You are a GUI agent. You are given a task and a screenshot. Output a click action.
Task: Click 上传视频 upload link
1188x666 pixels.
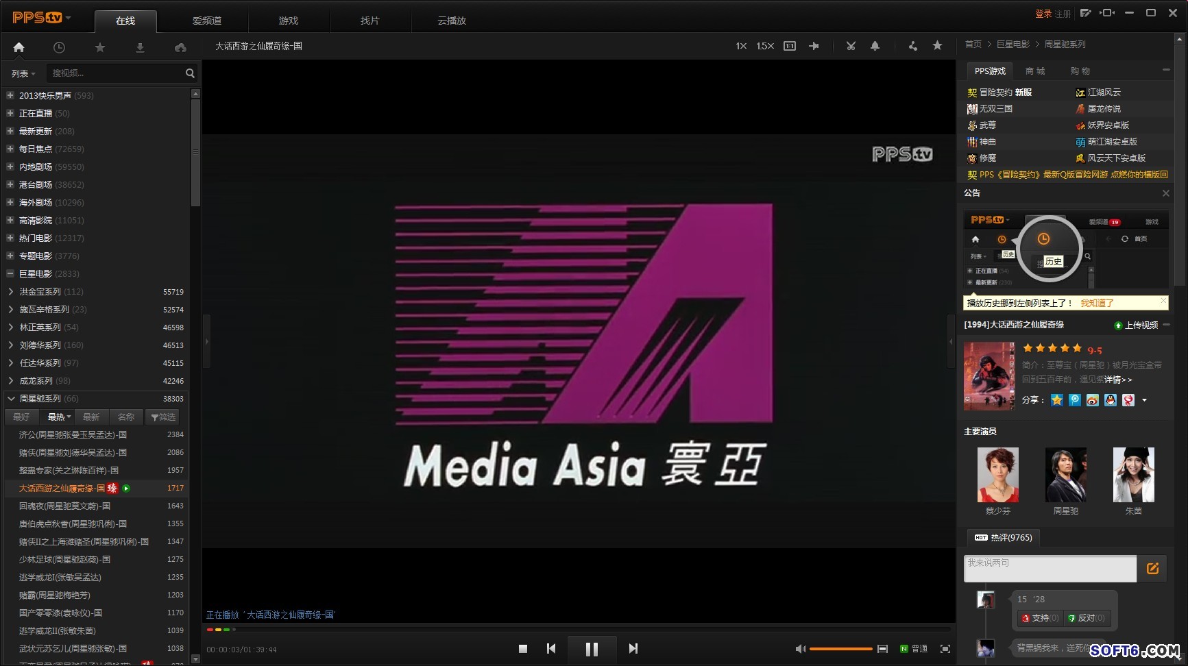coord(1136,325)
